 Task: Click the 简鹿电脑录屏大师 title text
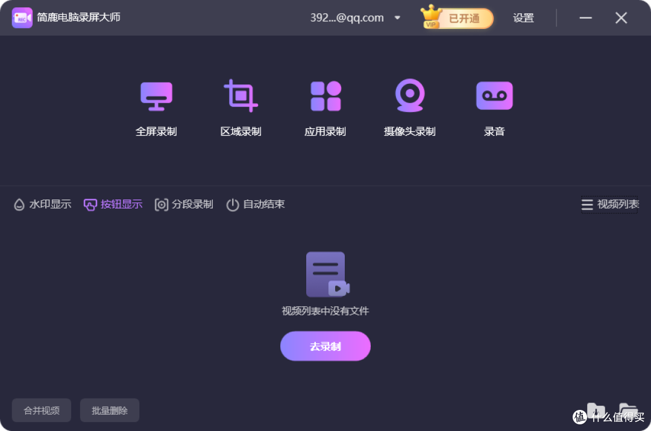point(78,17)
